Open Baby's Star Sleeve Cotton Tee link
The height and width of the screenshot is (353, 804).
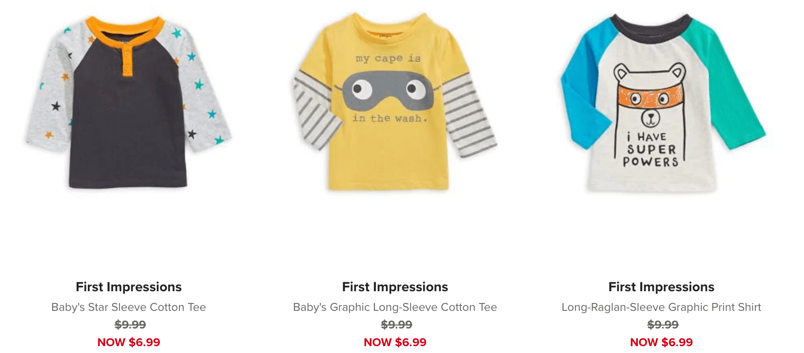point(129,307)
